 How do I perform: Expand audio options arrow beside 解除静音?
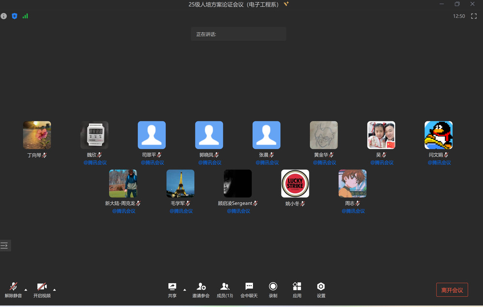pos(26,290)
